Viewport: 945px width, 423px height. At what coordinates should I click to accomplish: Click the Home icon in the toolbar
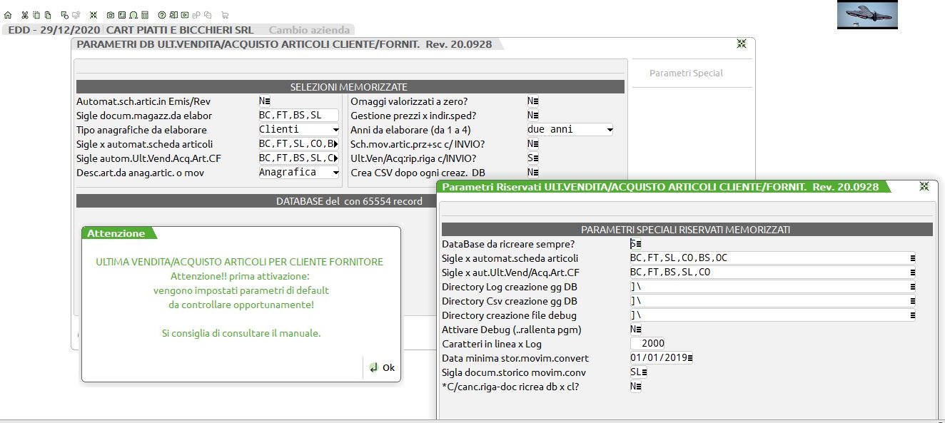coord(8,15)
